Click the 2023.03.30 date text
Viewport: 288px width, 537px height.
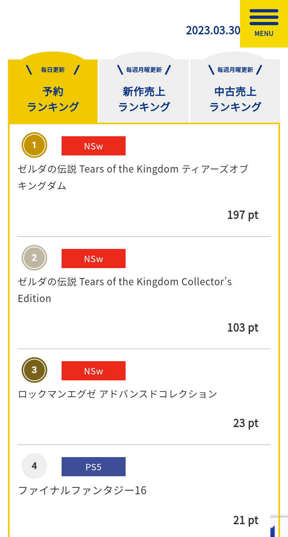(213, 30)
